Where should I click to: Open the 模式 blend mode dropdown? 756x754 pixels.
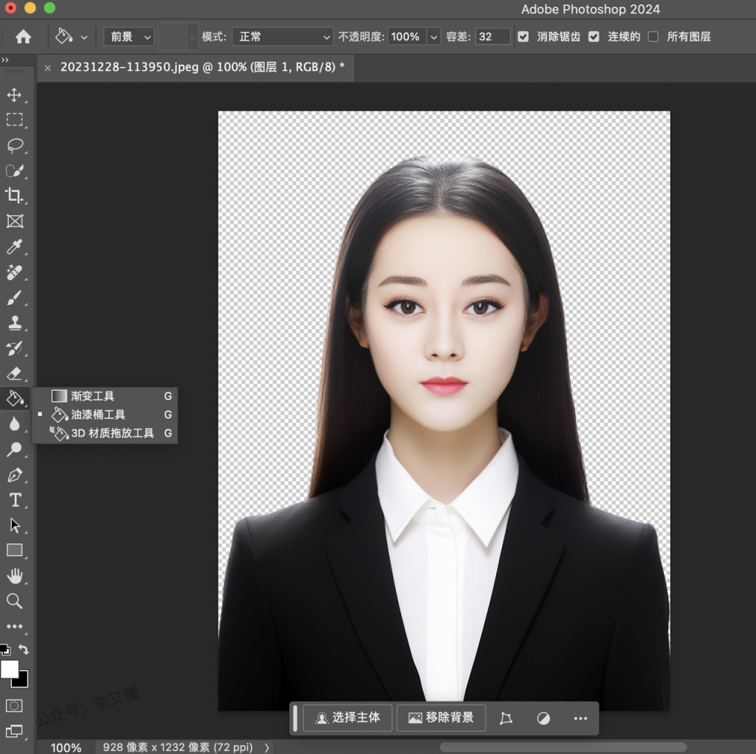[x=283, y=37]
